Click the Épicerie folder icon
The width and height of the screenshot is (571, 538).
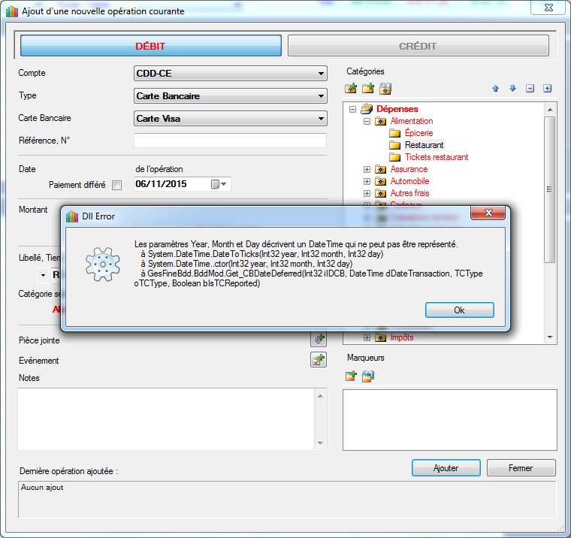(x=394, y=133)
